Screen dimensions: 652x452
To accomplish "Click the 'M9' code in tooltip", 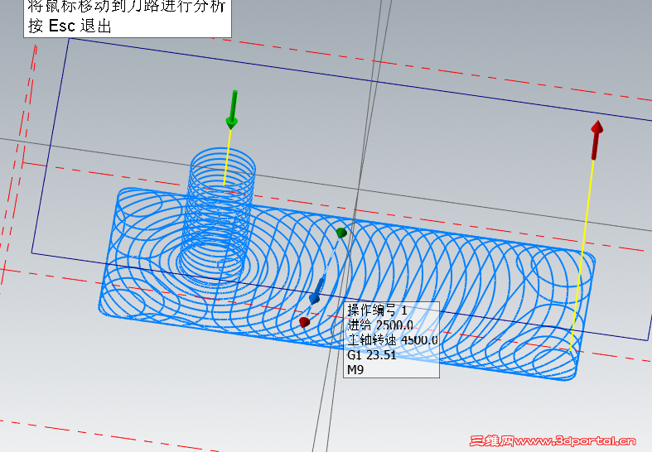I will pyautogui.click(x=355, y=369).
